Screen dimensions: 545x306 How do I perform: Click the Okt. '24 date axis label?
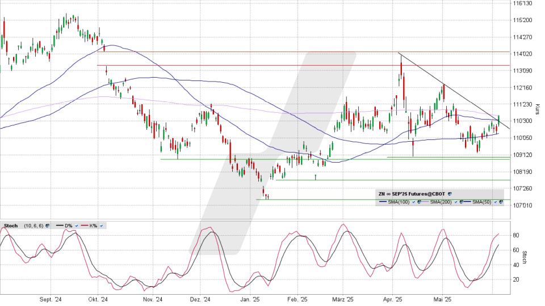[98, 299]
